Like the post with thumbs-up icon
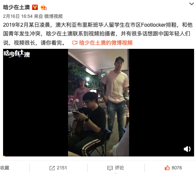This screenshot has width=196, height=174. click(167, 168)
